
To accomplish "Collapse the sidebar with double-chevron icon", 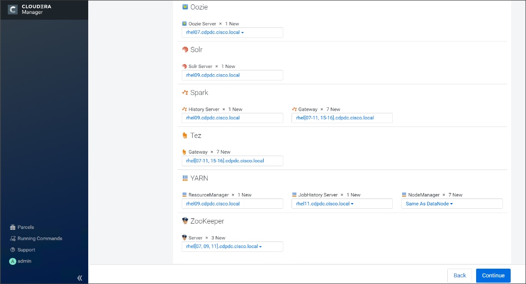I will click(x=80, y=278).
